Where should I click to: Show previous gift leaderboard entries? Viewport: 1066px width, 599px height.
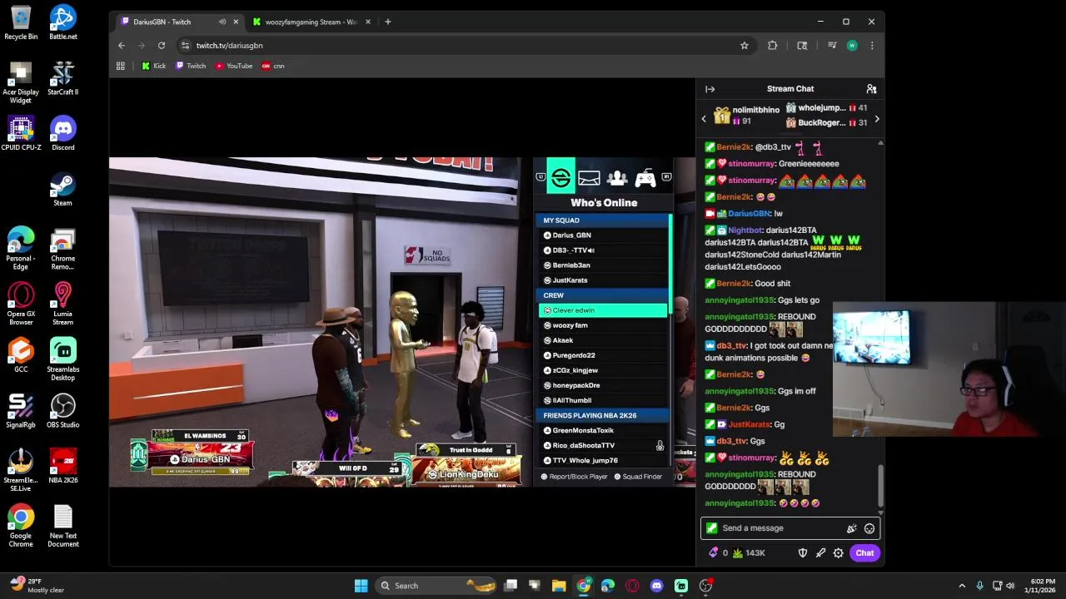[704, 119]
